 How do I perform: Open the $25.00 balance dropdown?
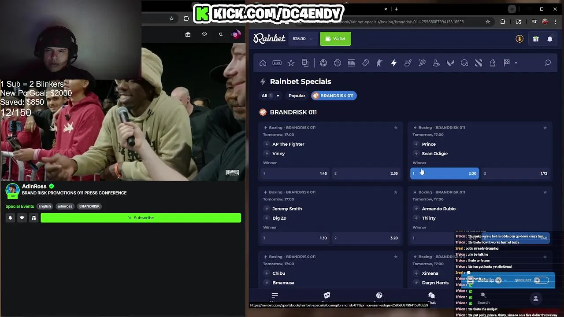click(x=303, y=39)
